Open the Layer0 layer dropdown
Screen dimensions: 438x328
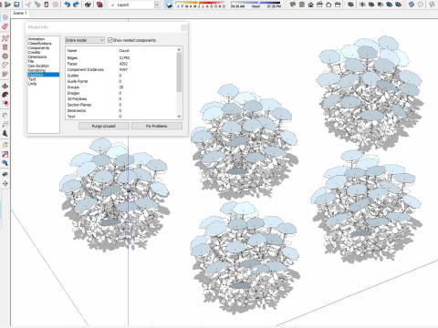(x=135, y=5)
